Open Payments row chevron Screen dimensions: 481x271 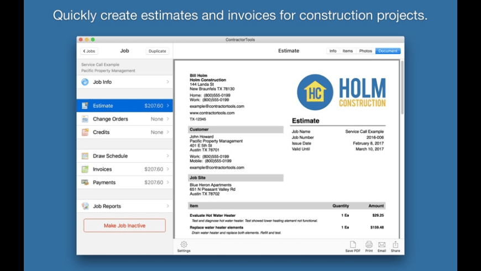point(168,183)
